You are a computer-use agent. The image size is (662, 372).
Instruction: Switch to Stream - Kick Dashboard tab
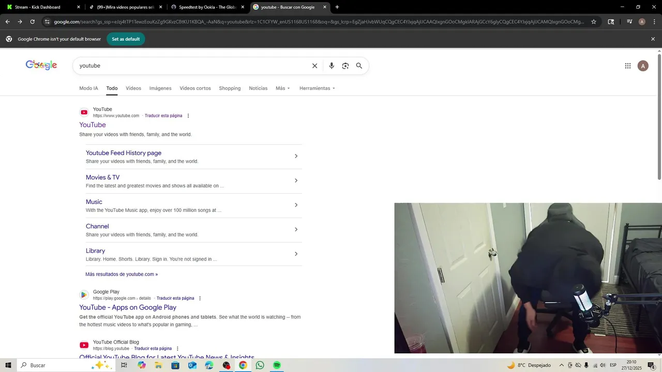42,7
